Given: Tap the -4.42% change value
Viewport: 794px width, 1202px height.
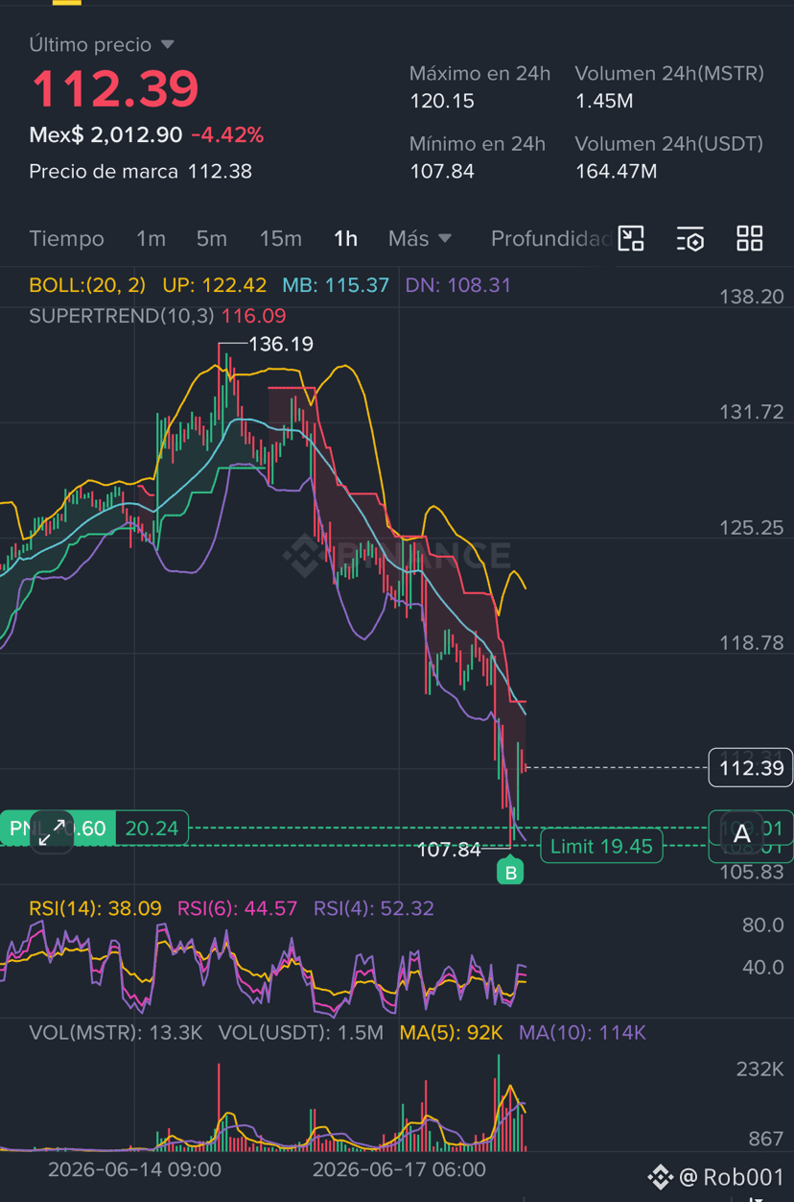Looking at the screenshot, I should click(x=227, y=135).
